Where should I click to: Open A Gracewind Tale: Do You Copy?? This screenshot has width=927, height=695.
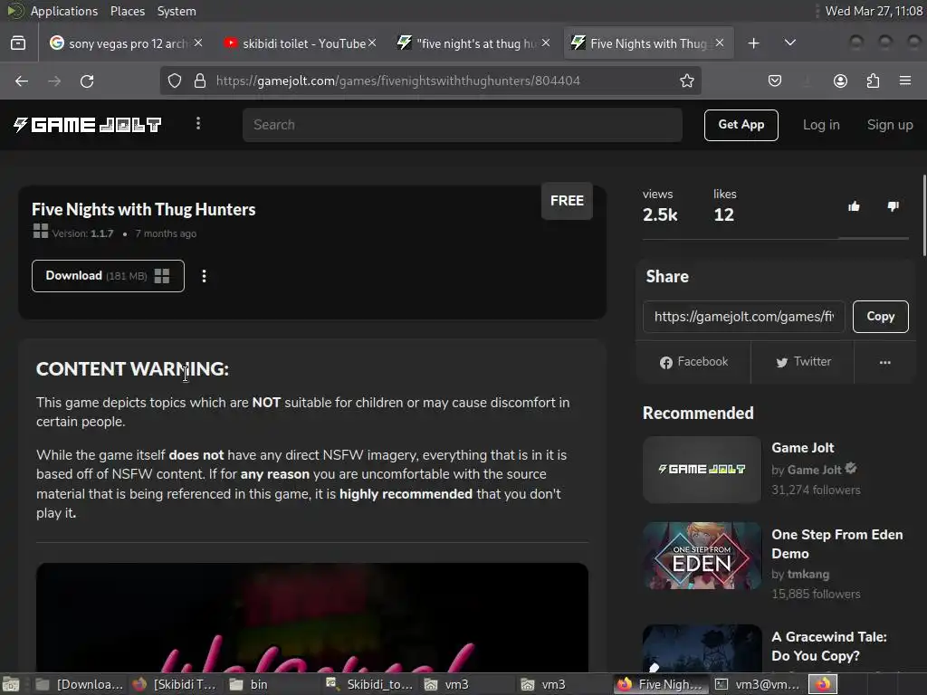829,646
